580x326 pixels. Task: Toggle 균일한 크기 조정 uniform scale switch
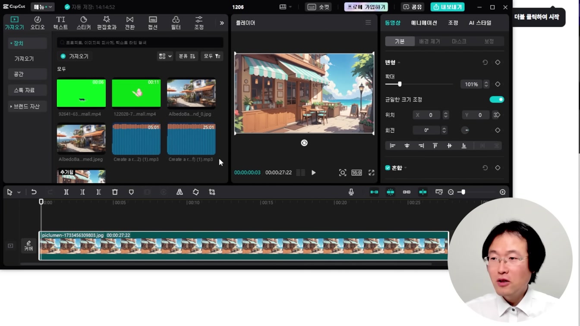(497, 100)
